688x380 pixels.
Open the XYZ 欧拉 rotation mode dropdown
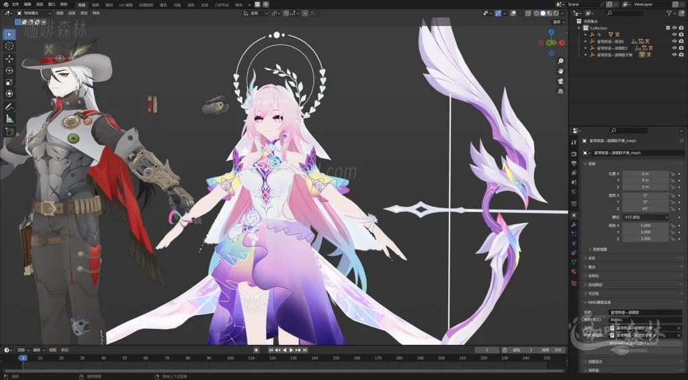pos(646,218)
